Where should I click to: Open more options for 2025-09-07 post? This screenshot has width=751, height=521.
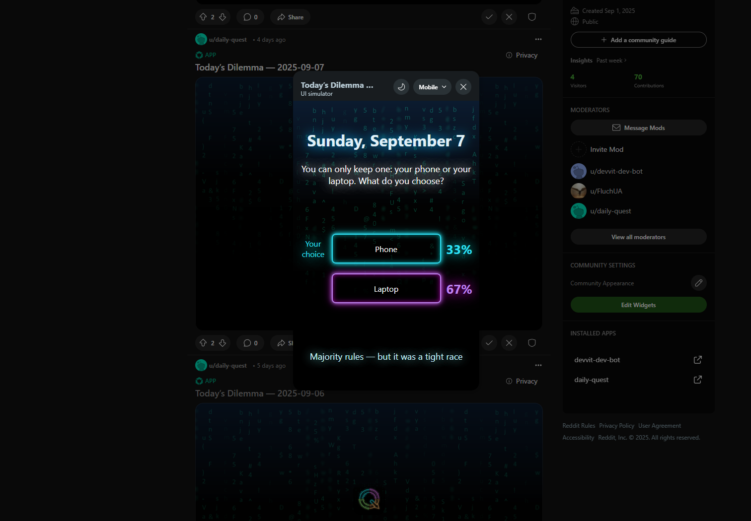pyautogui.click(x=538, y=39)
